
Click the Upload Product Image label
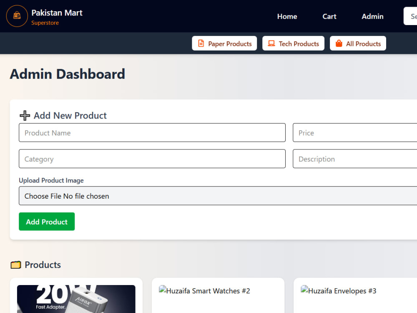tap(51, 180)
